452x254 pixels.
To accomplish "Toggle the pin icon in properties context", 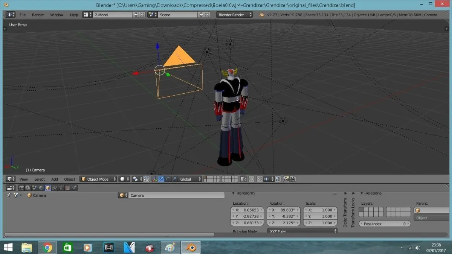I will 8,195.
